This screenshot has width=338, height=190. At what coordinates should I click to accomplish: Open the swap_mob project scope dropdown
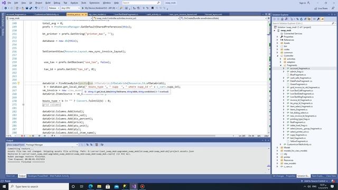coord(50,18)
